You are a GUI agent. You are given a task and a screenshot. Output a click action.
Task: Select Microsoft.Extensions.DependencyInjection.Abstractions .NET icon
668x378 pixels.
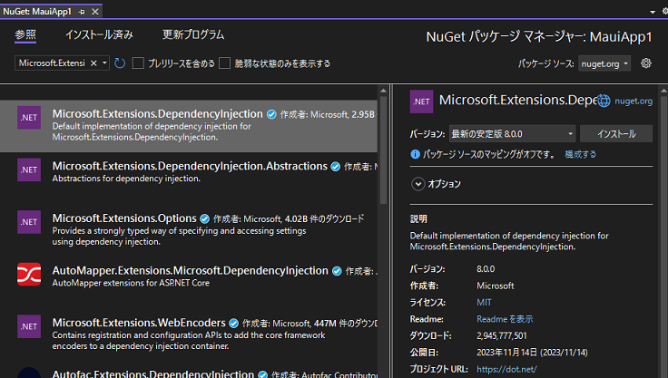pyautogui.click(x=29, y=170)
